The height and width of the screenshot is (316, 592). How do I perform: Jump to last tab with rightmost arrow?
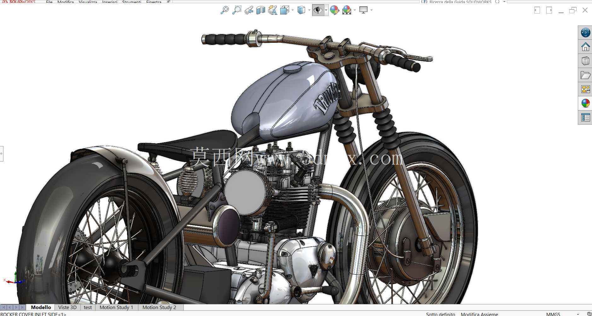(x=22, y=307)
